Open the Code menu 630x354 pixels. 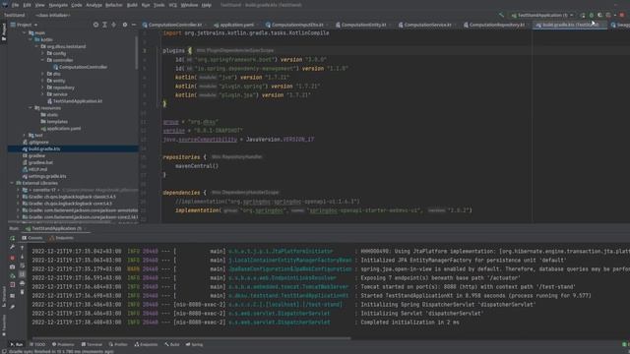tap(77, 5)
